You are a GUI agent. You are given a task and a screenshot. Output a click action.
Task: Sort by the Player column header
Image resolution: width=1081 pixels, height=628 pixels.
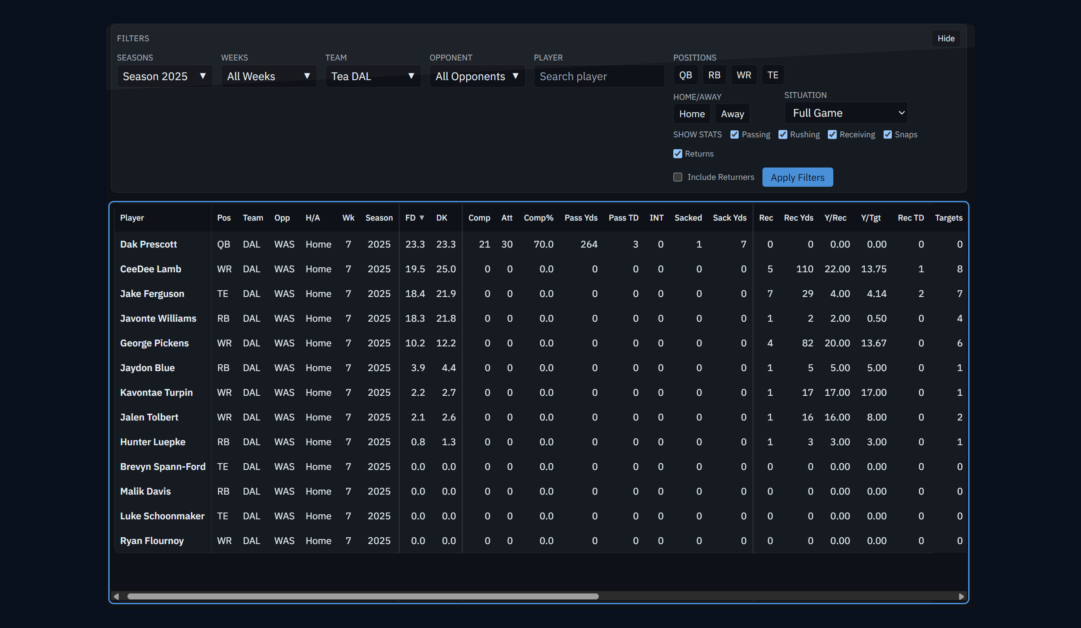tap(132, 218)
